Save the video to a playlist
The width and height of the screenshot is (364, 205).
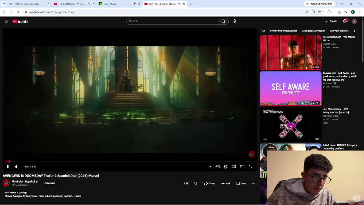(x=241, y=183)
